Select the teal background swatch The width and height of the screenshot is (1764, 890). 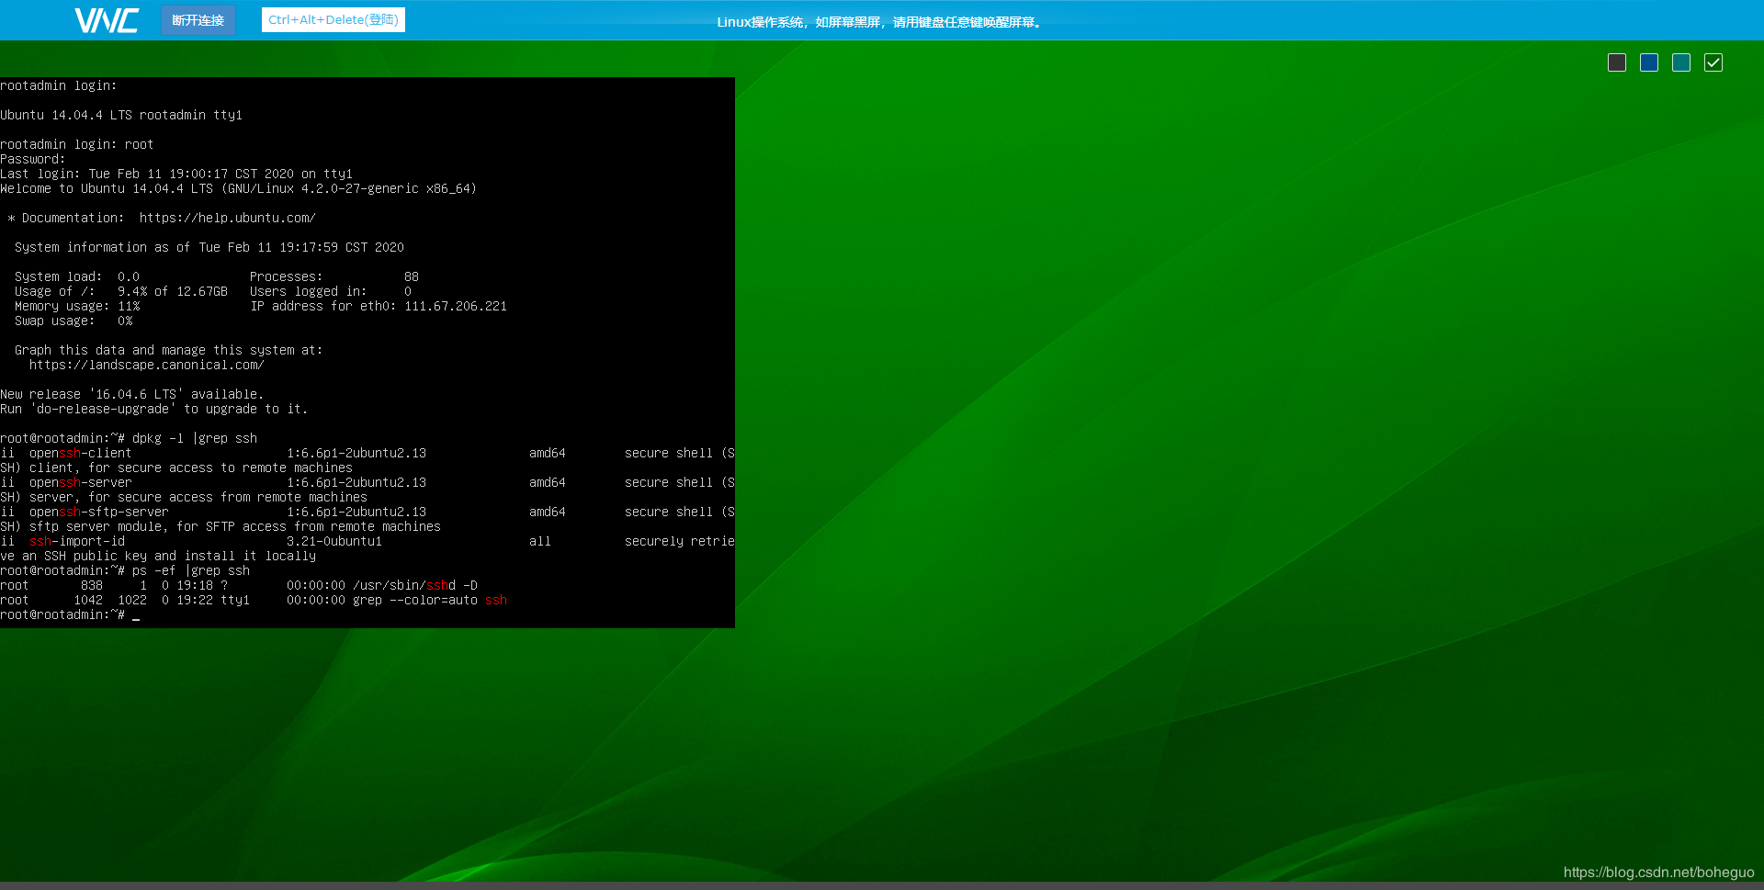[1681, 62]
